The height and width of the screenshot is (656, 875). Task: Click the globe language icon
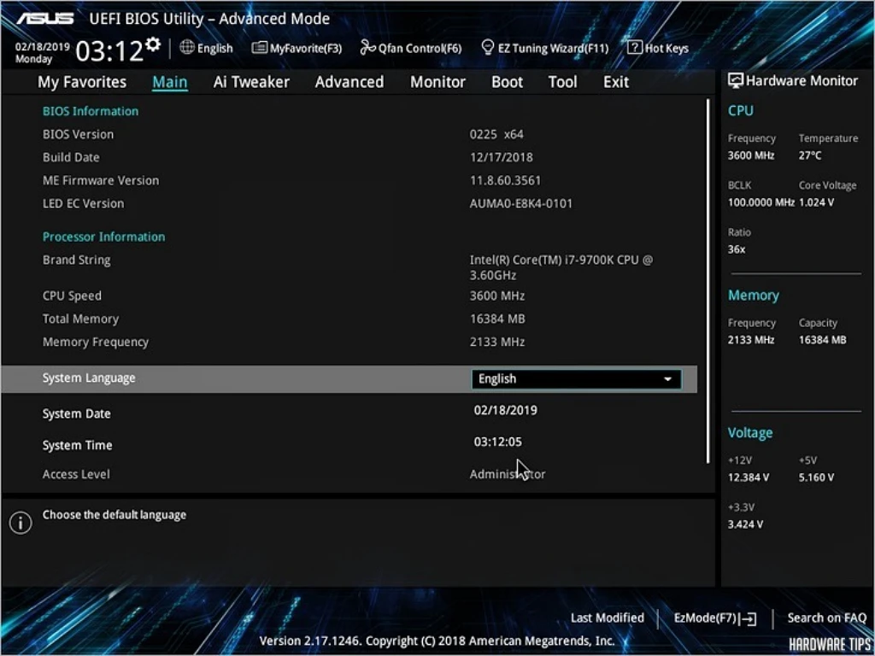pos(187,48)
